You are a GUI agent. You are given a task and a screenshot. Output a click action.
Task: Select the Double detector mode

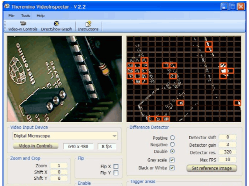click(172, 151)
